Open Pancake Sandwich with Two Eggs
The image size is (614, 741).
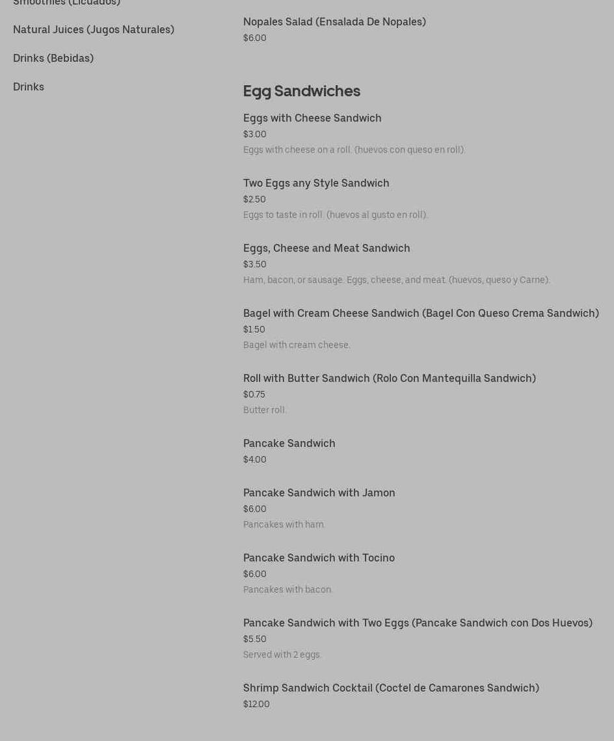(x=418, y=623)
